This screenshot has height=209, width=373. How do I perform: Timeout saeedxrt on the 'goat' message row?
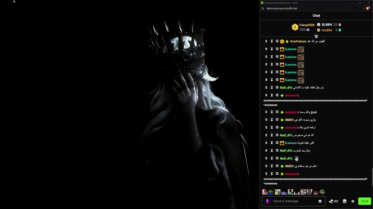272,112
